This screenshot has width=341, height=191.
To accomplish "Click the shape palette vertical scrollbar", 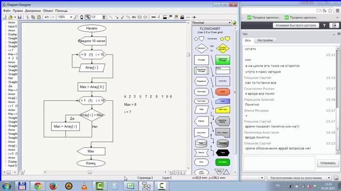I will click(x=235, y=92).
